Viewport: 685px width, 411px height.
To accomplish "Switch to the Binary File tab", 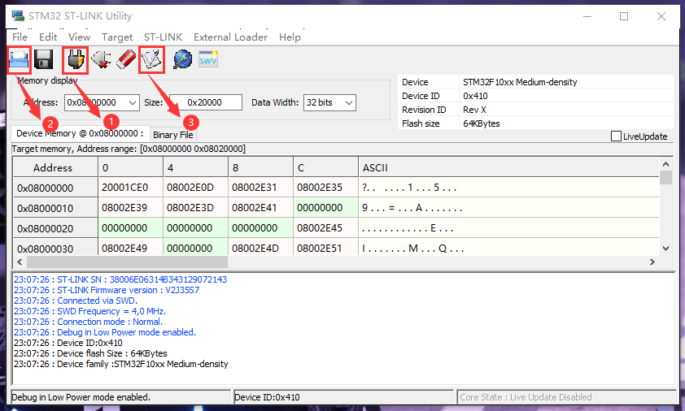I will click(x=173, y=135).
